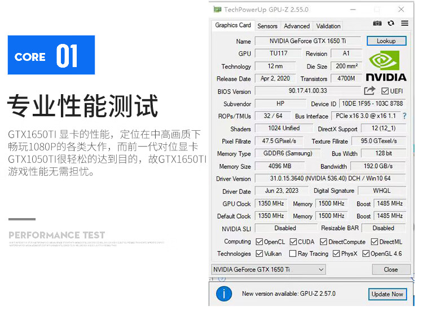Click the NVIDIA SLI value Disabled
Image resolution: width=423 pixels, height=319 pixels.
(x=285, y=228)
